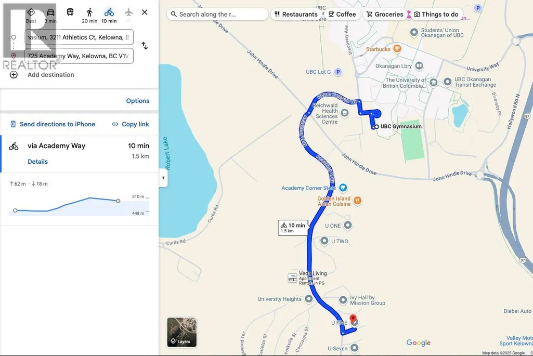Click elevation profile end point
Image resolution: width=533 pixels, height=356 pixels.
[x=118, y=201]
